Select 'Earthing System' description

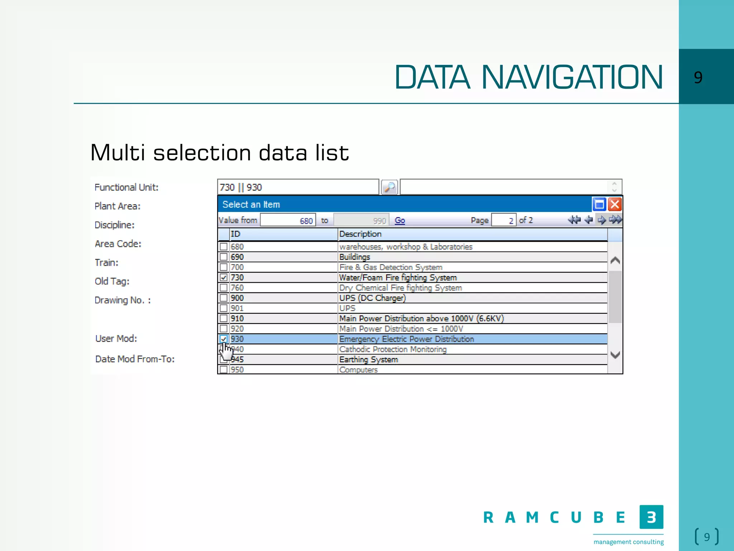click(368, 359)
